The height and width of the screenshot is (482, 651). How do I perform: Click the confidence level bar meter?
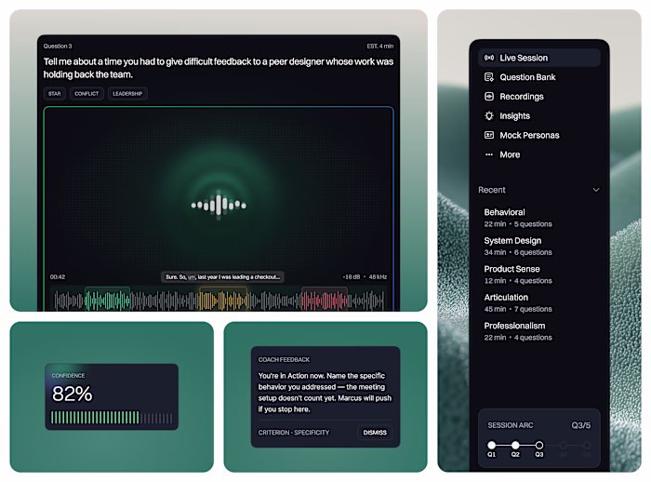112,418
